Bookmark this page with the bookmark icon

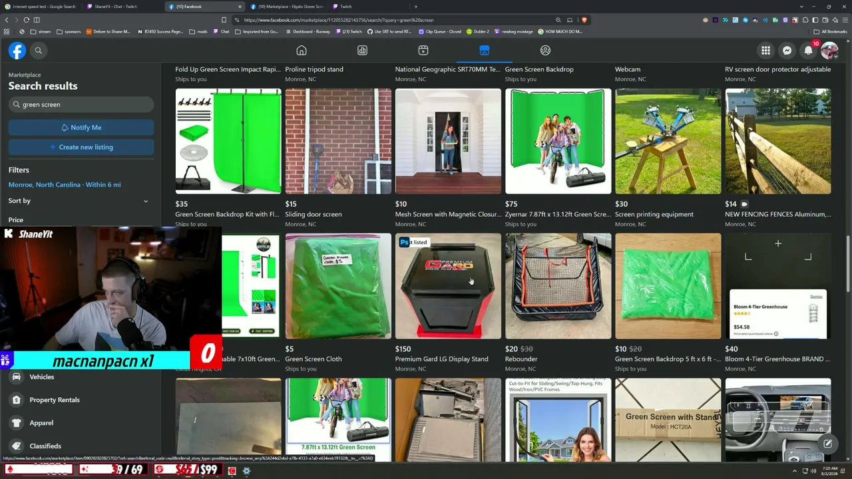(224, 20)
